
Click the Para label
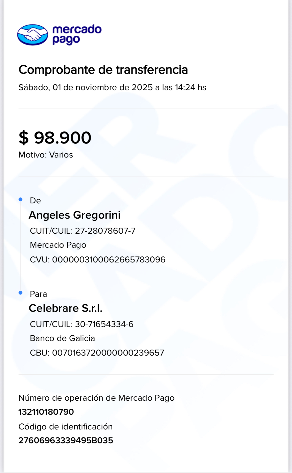[x=38, y=294]
